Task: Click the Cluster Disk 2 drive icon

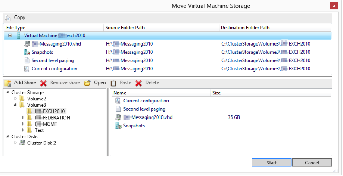Action: pos(22,143)
